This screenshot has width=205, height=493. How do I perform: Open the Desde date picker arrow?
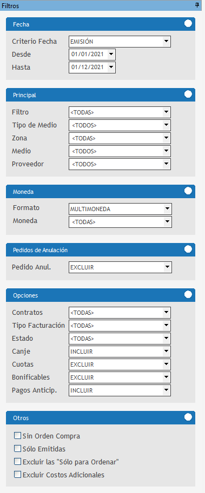click(x=111, y=55)
